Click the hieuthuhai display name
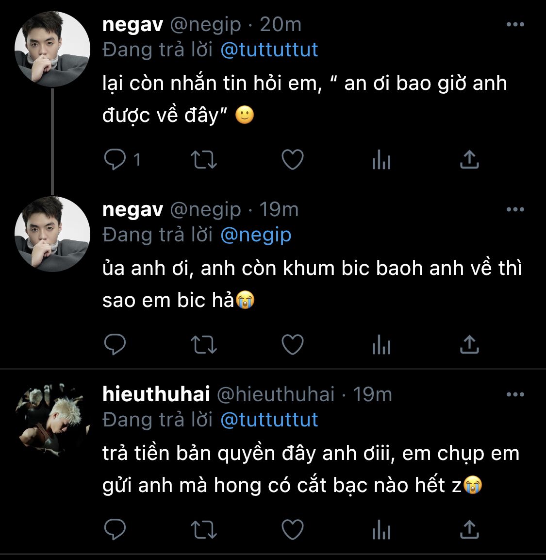Screen dimensions: 546x560 (x=156, y=394)
